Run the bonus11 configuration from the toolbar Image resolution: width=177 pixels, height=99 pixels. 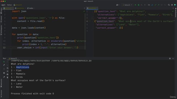click(x=136, y=5)
